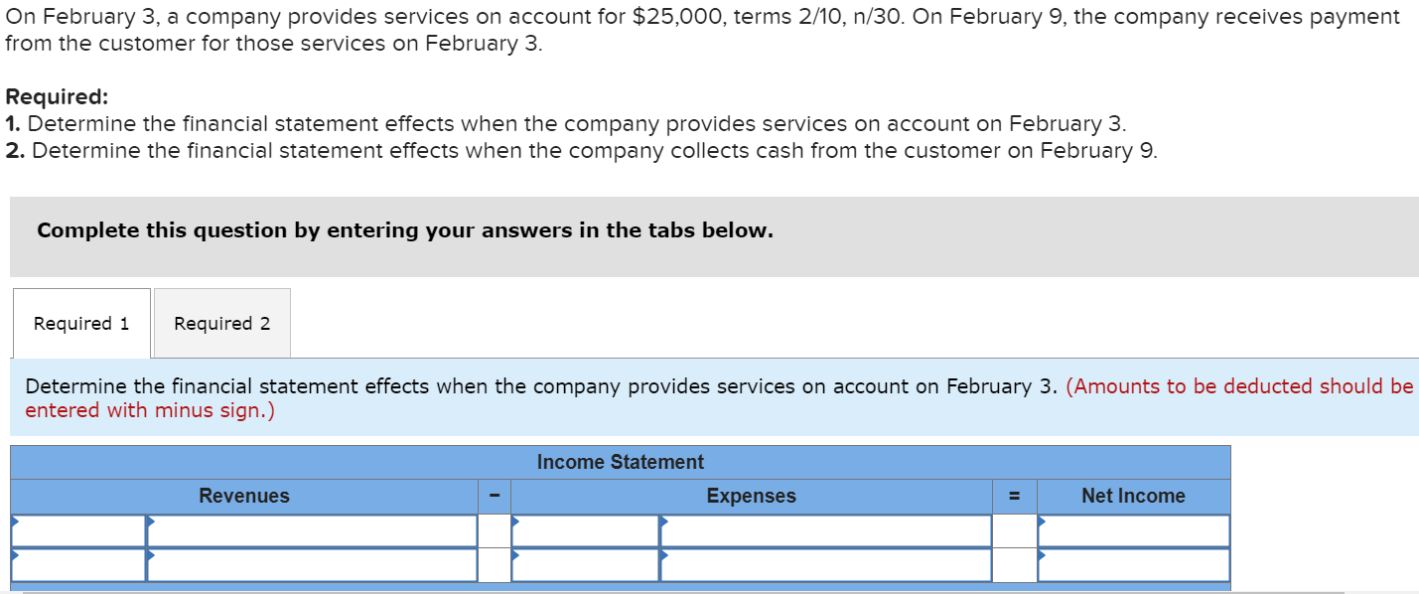This screenshot has width=1419, height=594.
Task: Click the blue triangle in first Net Income cell
Action: point(1041,520)
